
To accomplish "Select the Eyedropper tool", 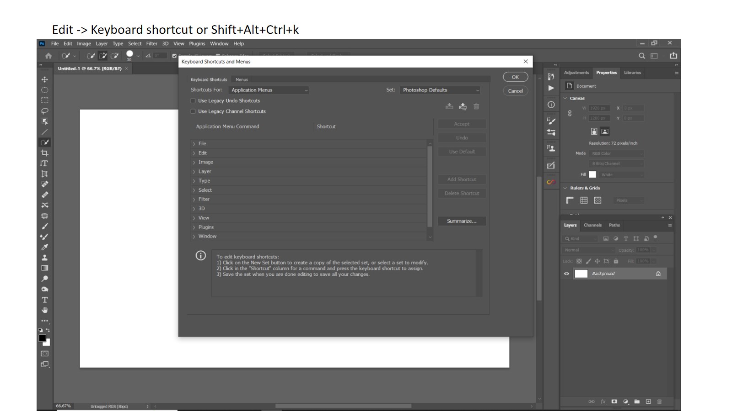I will point(44,247).
